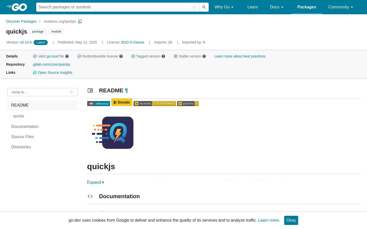This screenshot has width=367, height=229.
Task: Open the Learn page
Action: 253,7
